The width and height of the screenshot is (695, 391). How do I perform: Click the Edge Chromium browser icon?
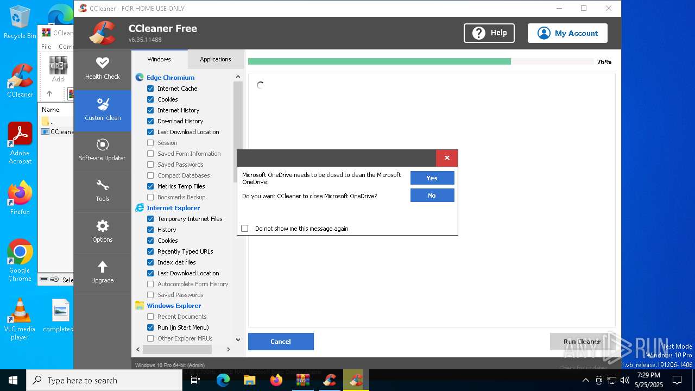click(x=140, y=78)
